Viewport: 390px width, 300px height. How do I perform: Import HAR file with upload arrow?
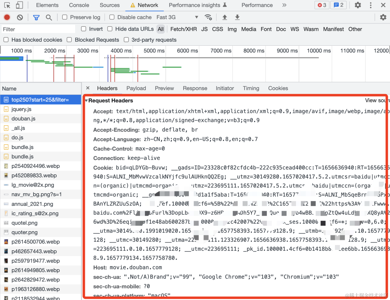[x=225, y=17]
